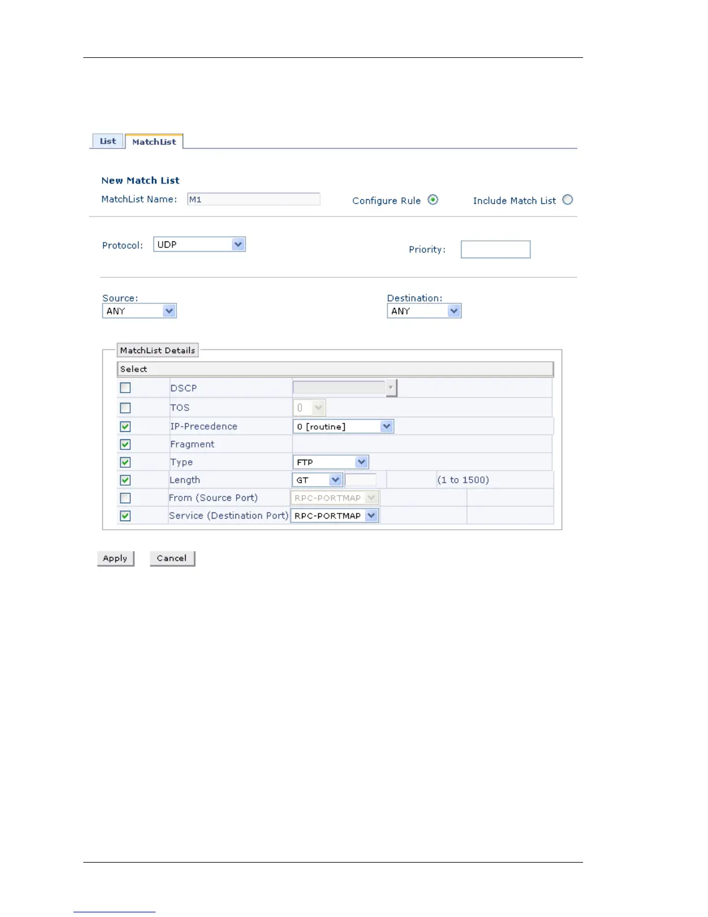Open the Source ANY dropdown
708x917 pixels.
139,311
